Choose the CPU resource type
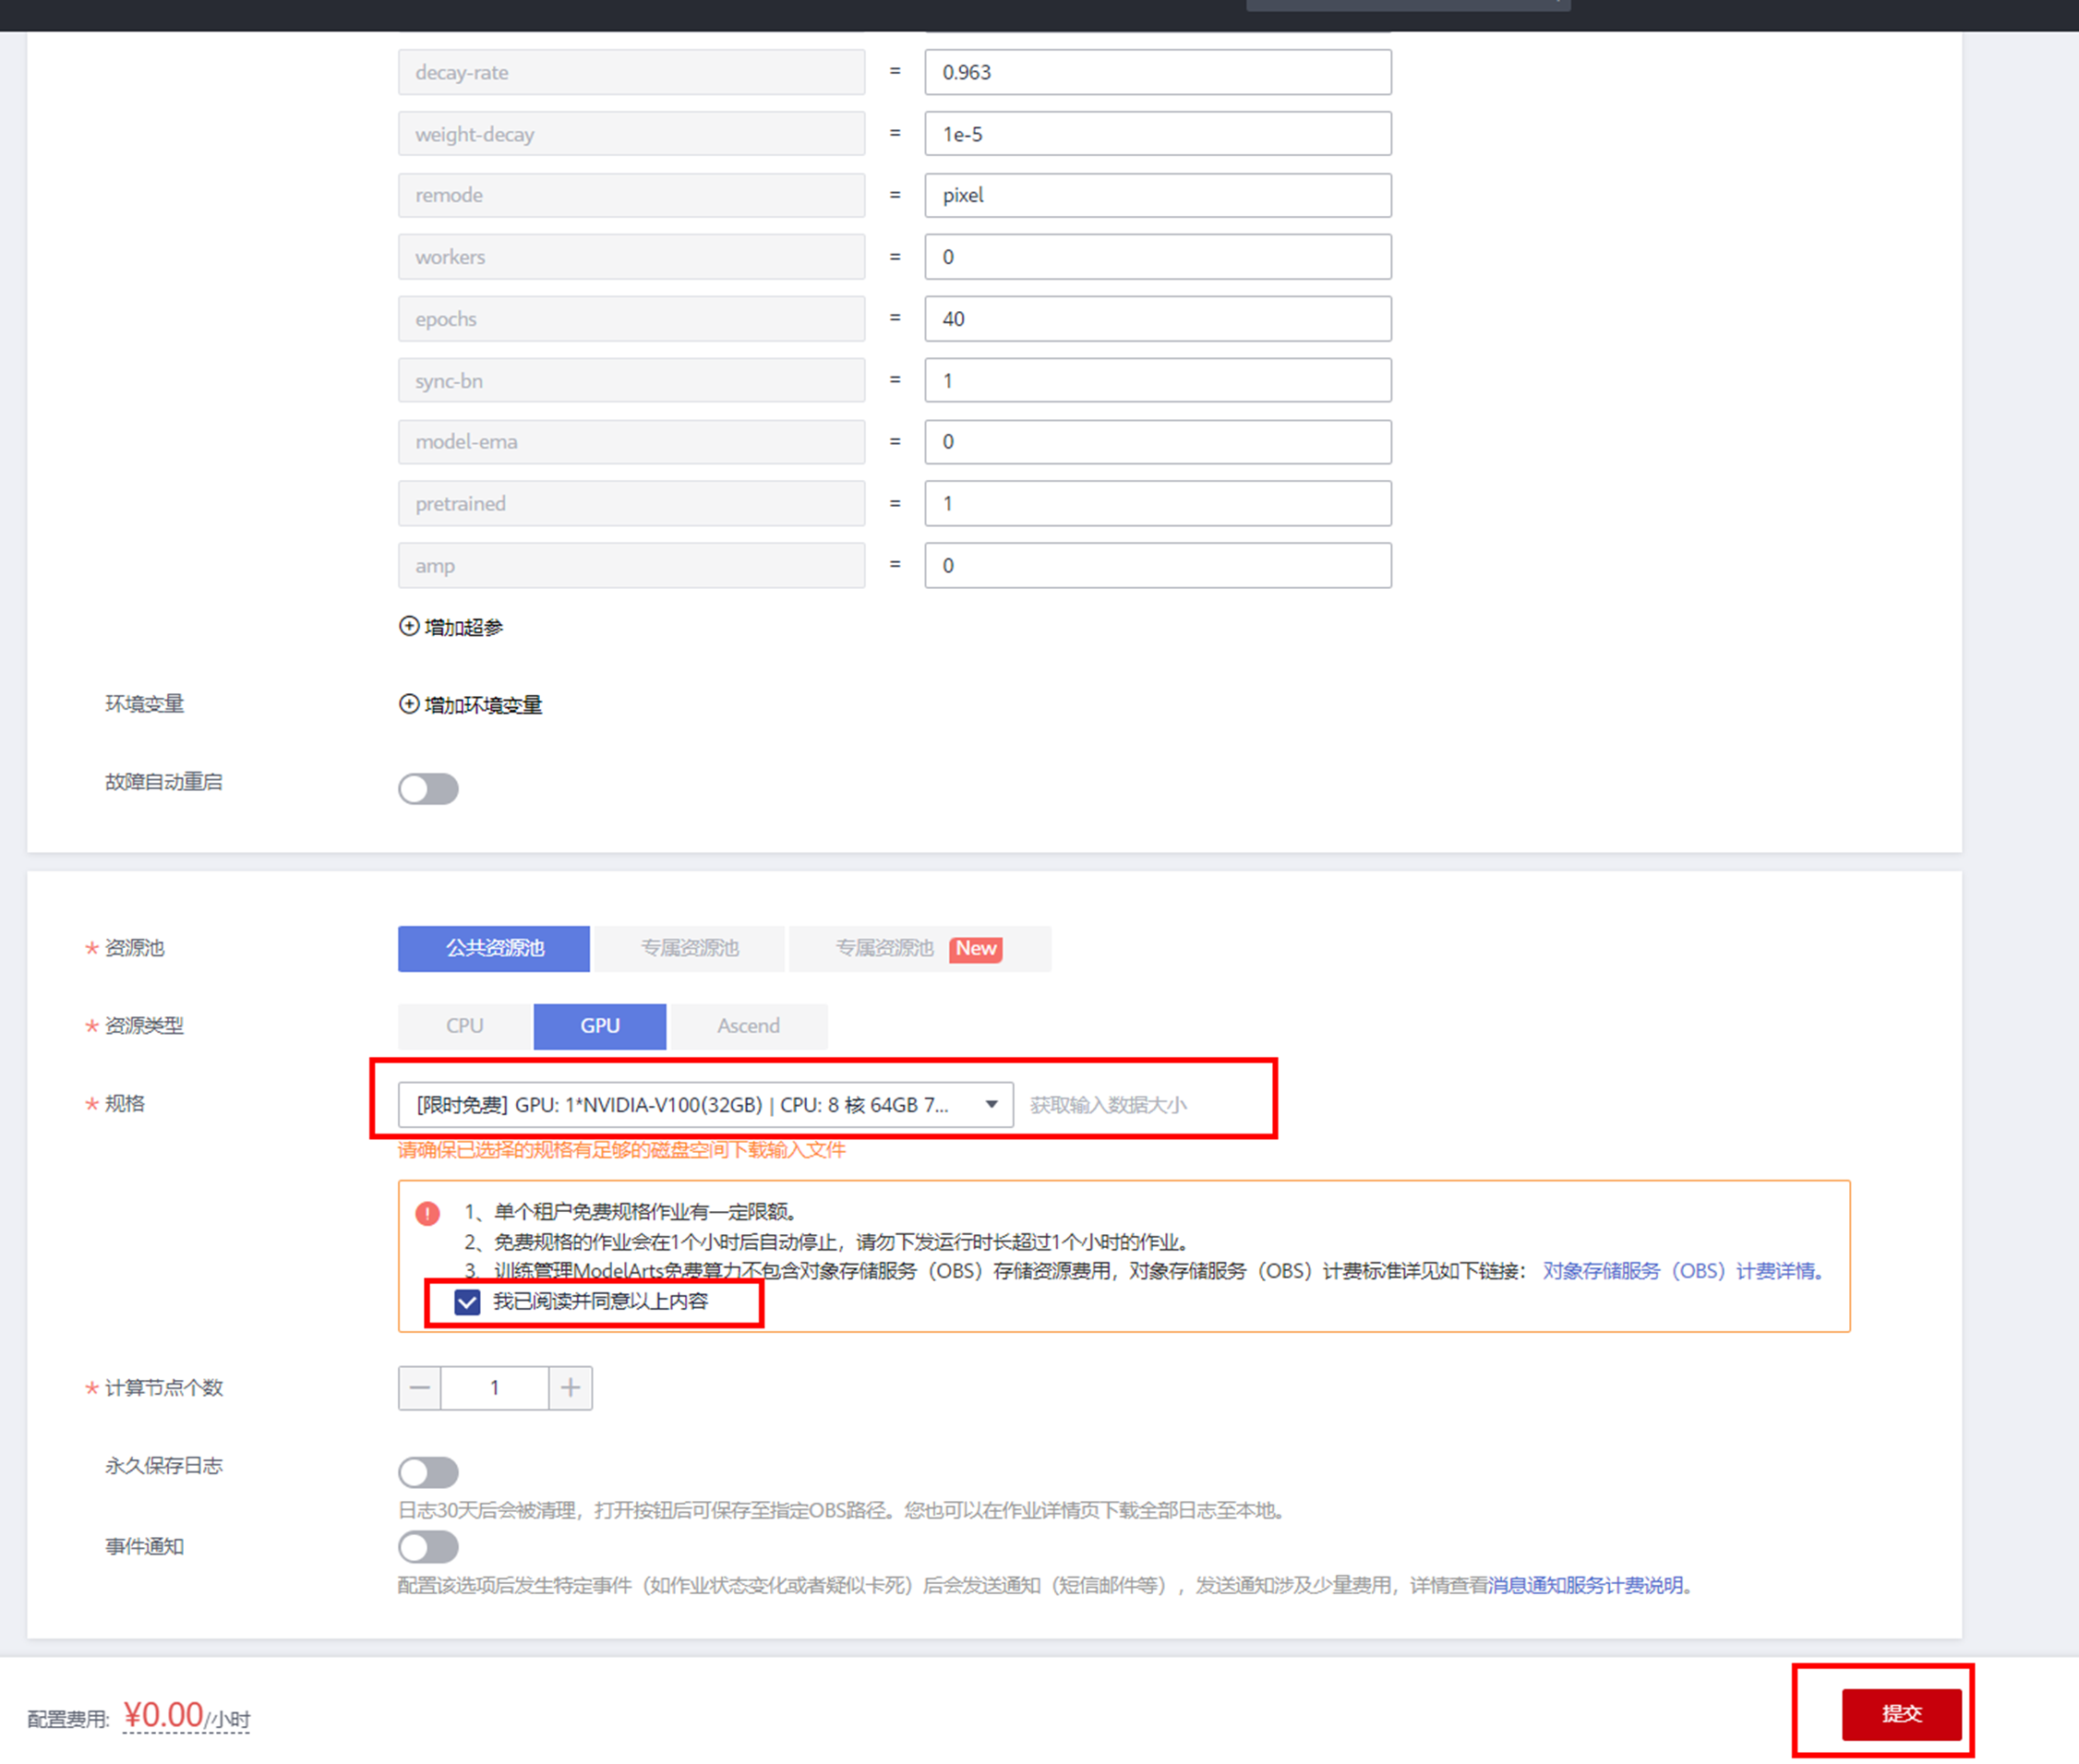 pyautogui.click(x=465, y=1025)
